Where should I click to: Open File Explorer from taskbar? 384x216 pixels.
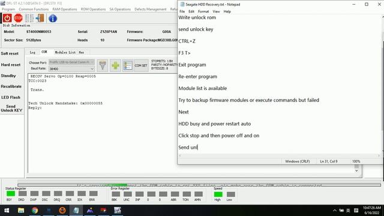[21, 211]
